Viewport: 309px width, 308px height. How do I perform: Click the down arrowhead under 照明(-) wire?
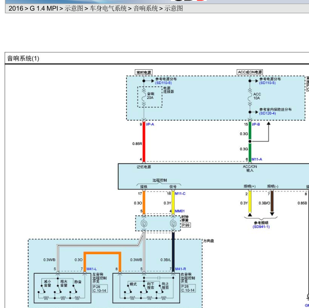272,214
